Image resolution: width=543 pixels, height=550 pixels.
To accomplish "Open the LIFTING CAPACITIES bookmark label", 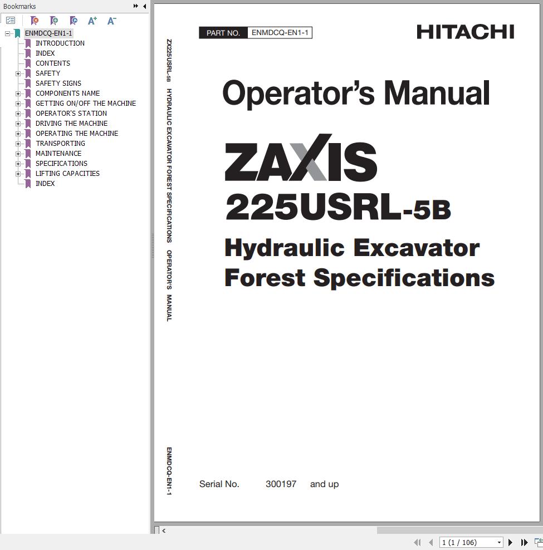I will [67, 173].
